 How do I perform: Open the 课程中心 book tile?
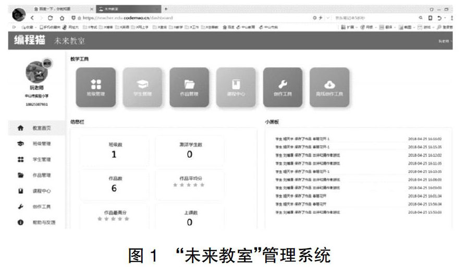click(236, 88)
